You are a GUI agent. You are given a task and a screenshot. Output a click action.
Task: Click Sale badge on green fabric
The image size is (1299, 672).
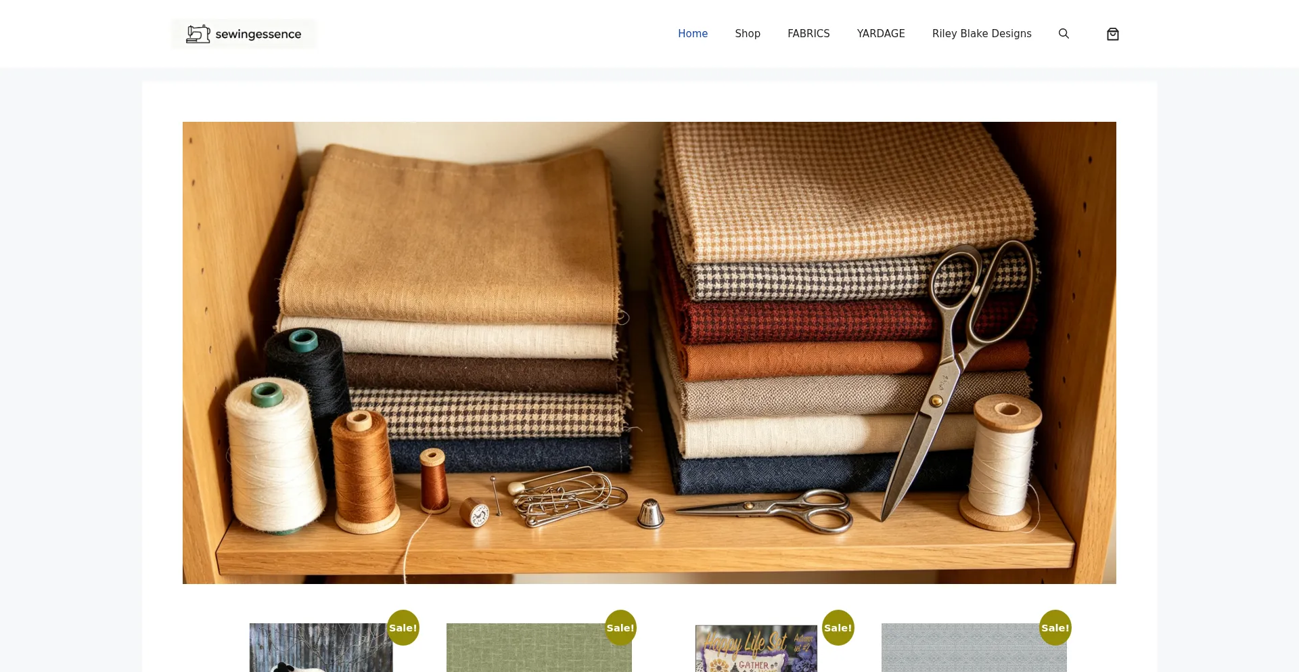point(620,627)
